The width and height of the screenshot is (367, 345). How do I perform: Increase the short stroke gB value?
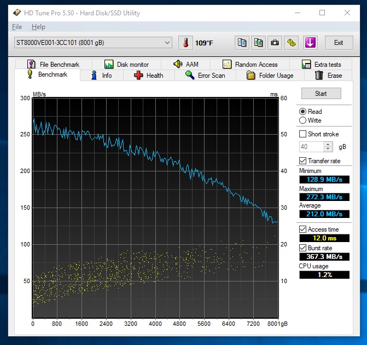tap(328, 145)
